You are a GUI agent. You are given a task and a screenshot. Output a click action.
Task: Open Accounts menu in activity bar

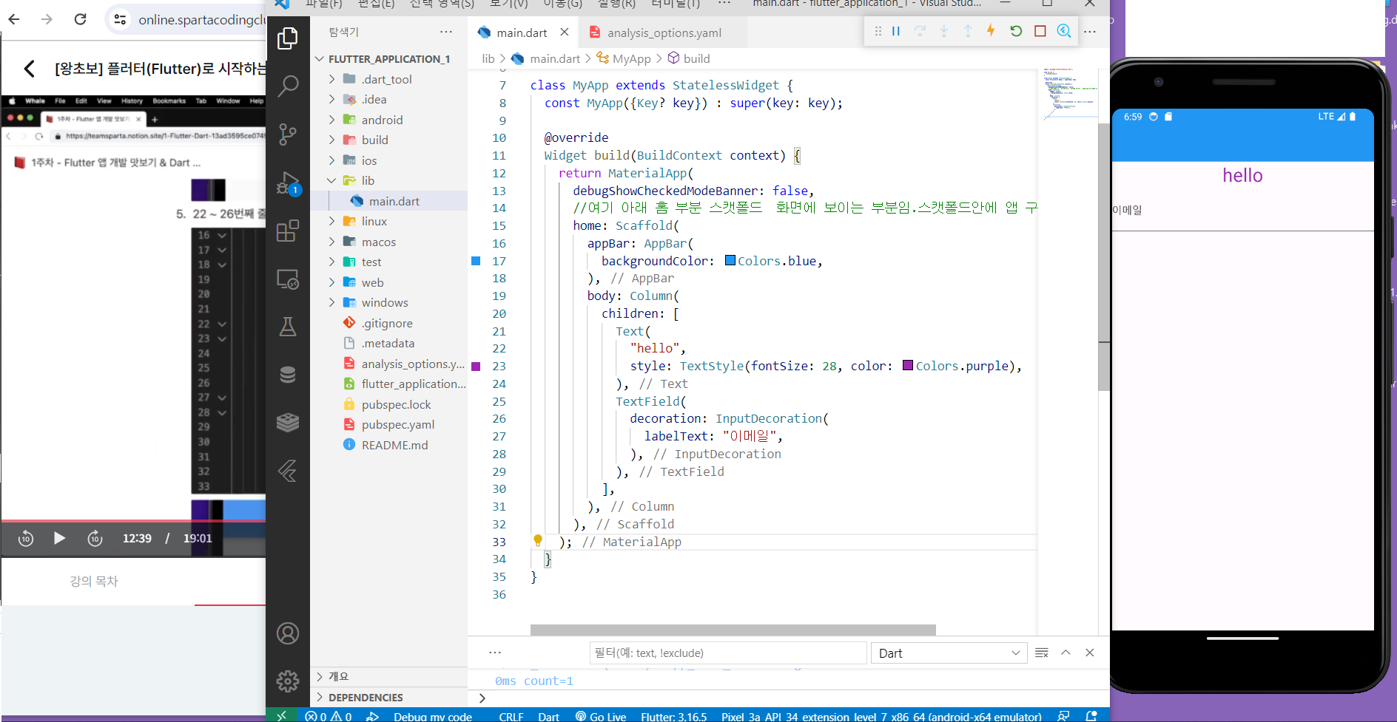coord(288,633)
